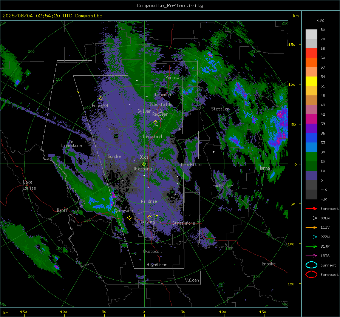Select the Blackfalds label on the map
This screenshot has width=340, height=317.
[x=161, y=104]
